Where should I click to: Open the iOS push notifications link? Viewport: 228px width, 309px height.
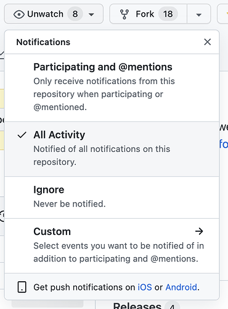click(x=145, y=287)
